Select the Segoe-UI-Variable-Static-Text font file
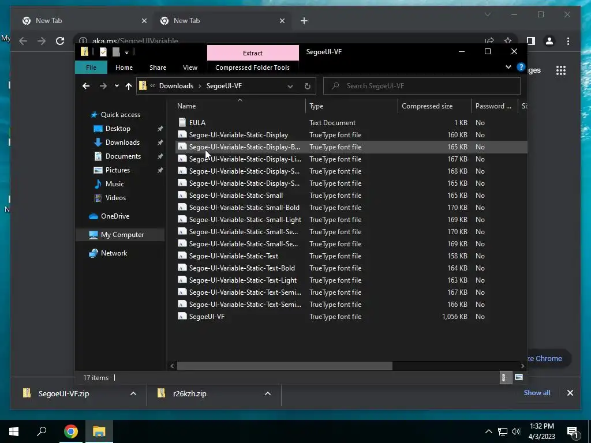 pyautogui.click(x=350, y=256)
